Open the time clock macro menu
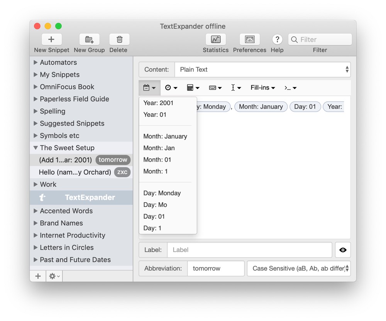The width and height of the screenshot is (386, 321). (x=171, y=88)
